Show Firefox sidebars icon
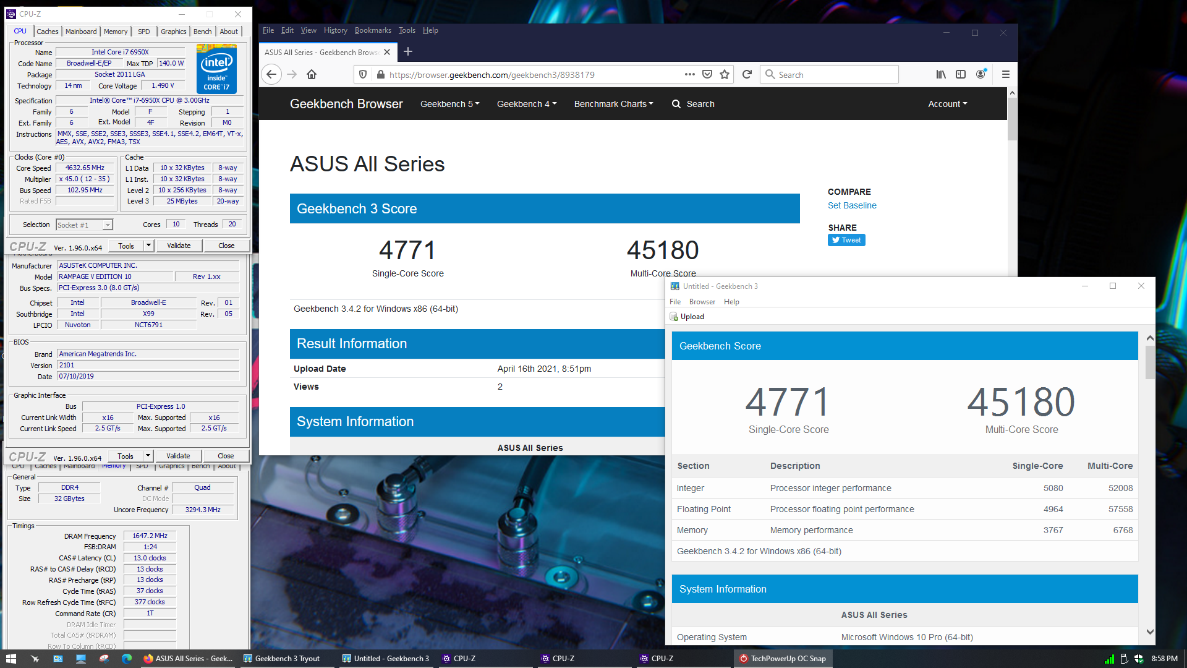Screen dimensions: 1187x668 coord(961,74)
